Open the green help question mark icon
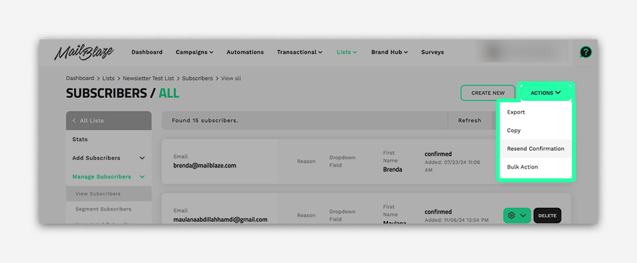 coord(586,52)
